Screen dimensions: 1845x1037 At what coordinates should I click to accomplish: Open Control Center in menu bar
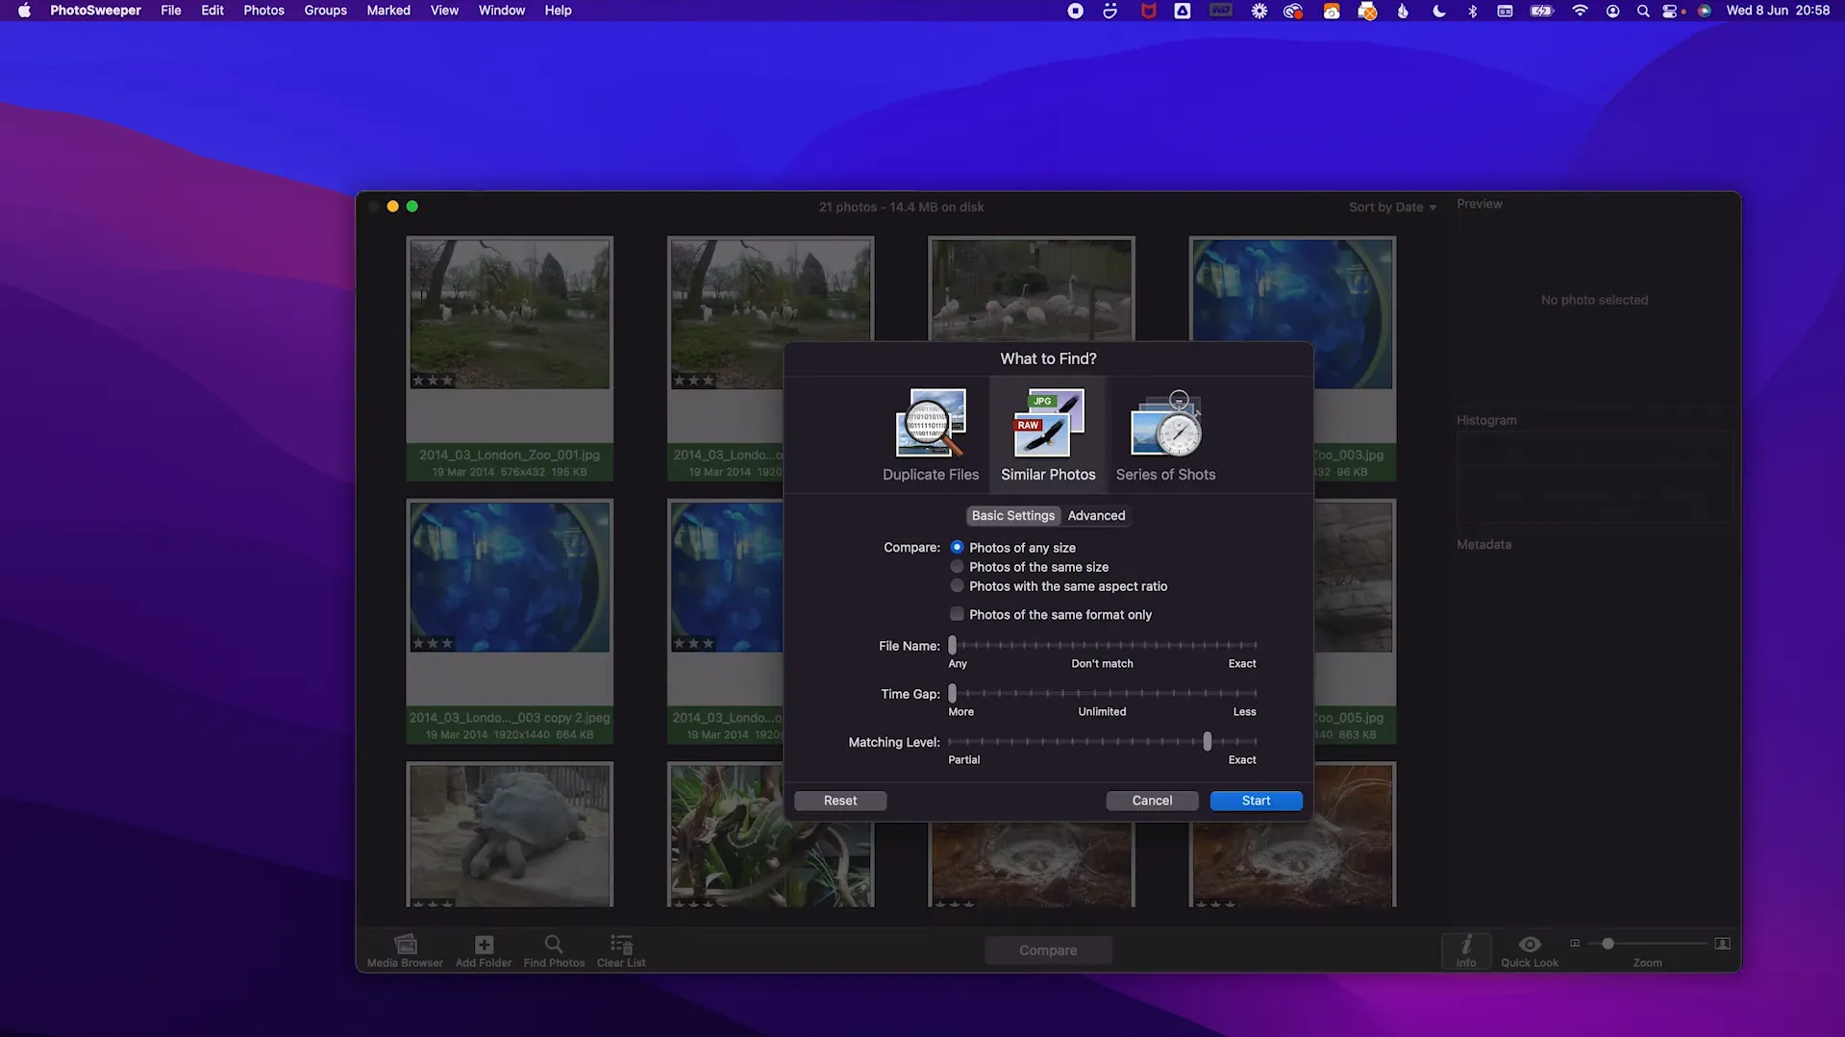click(x=1671, y=11)
